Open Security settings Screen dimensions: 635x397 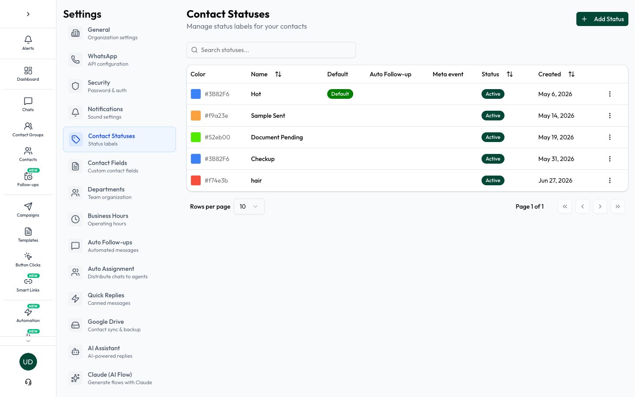pos(120,86)
